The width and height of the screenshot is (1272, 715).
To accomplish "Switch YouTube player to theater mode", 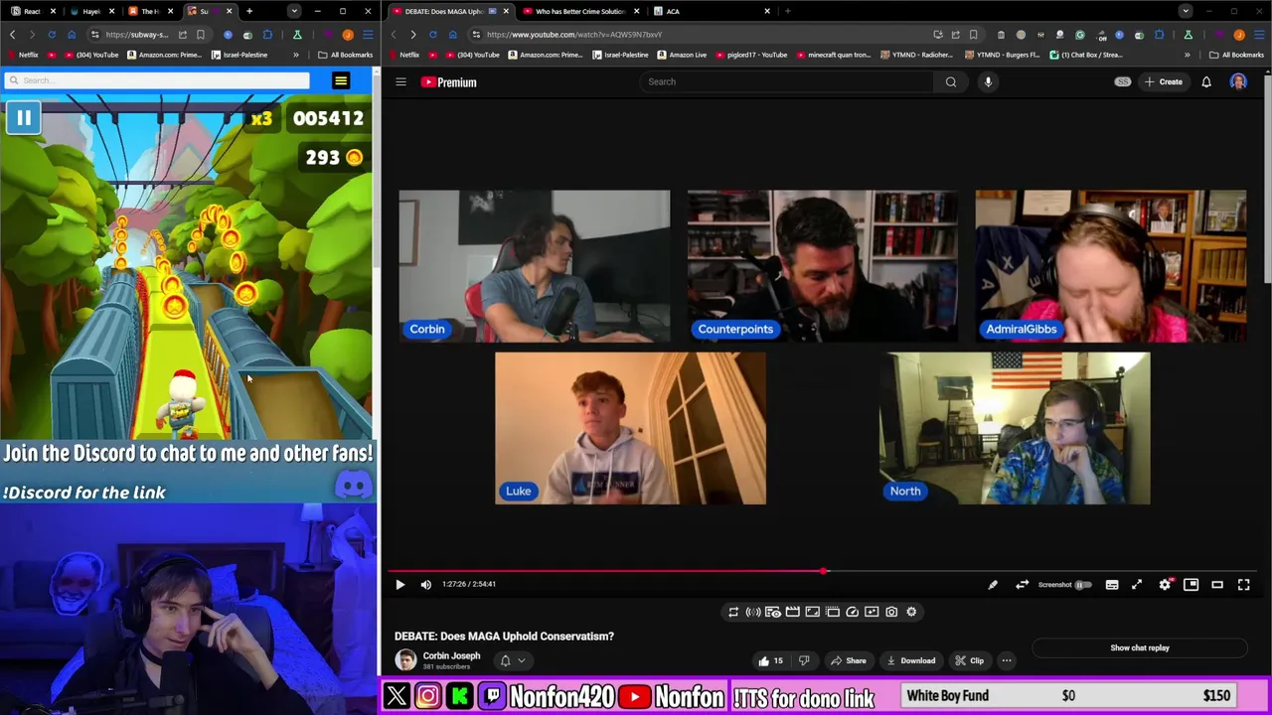I will point(1217,585).
